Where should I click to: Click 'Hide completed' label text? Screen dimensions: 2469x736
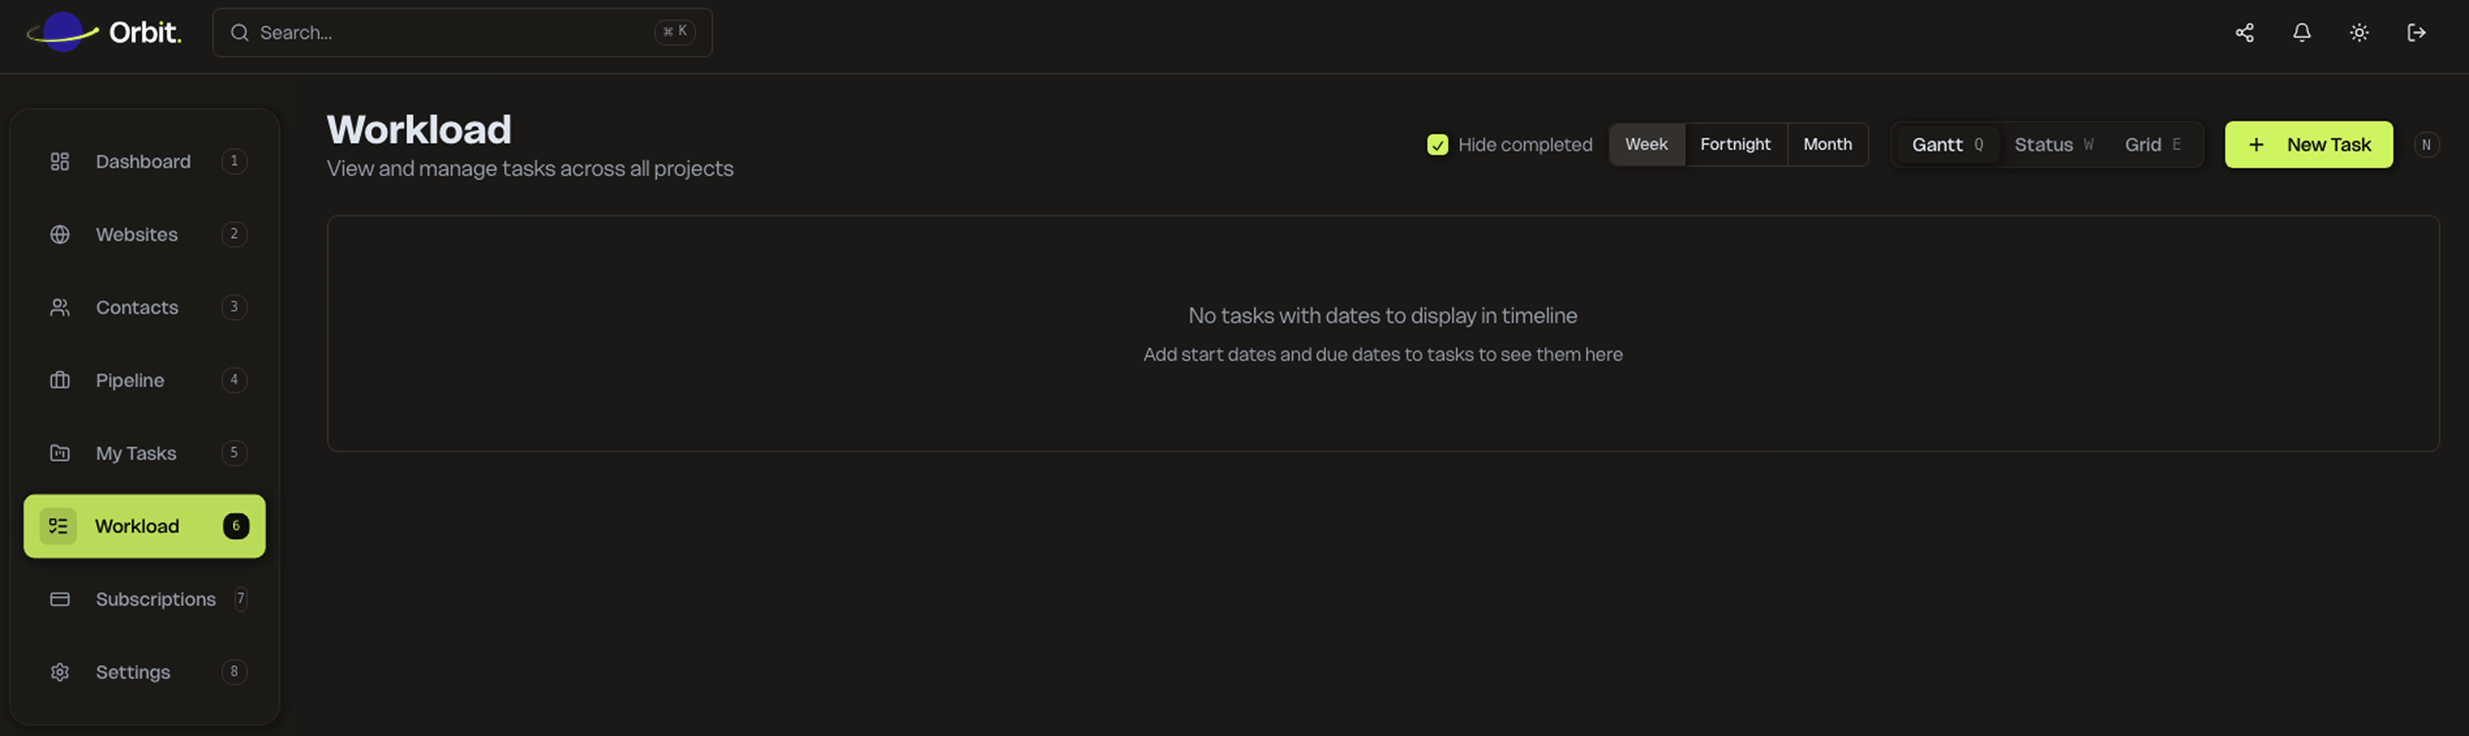click(1525, 144)
